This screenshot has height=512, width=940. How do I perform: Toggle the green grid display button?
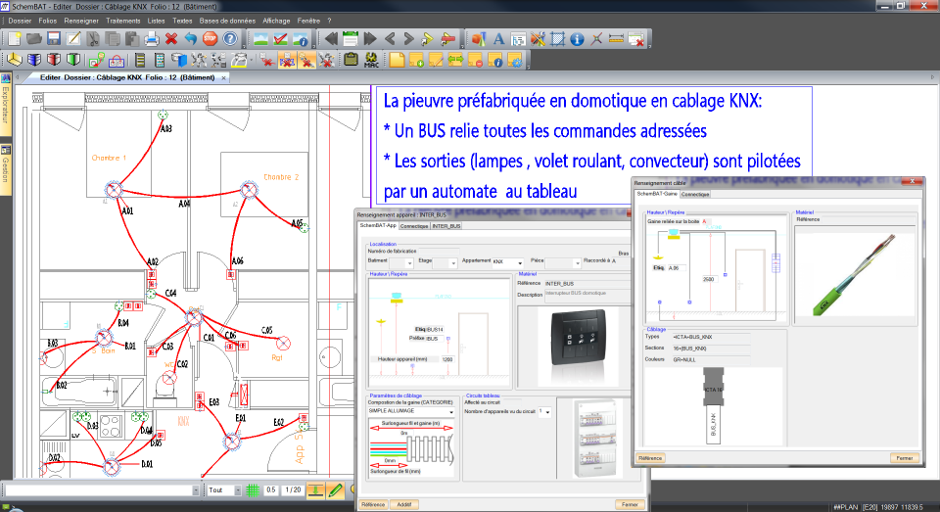pos(253,490)
